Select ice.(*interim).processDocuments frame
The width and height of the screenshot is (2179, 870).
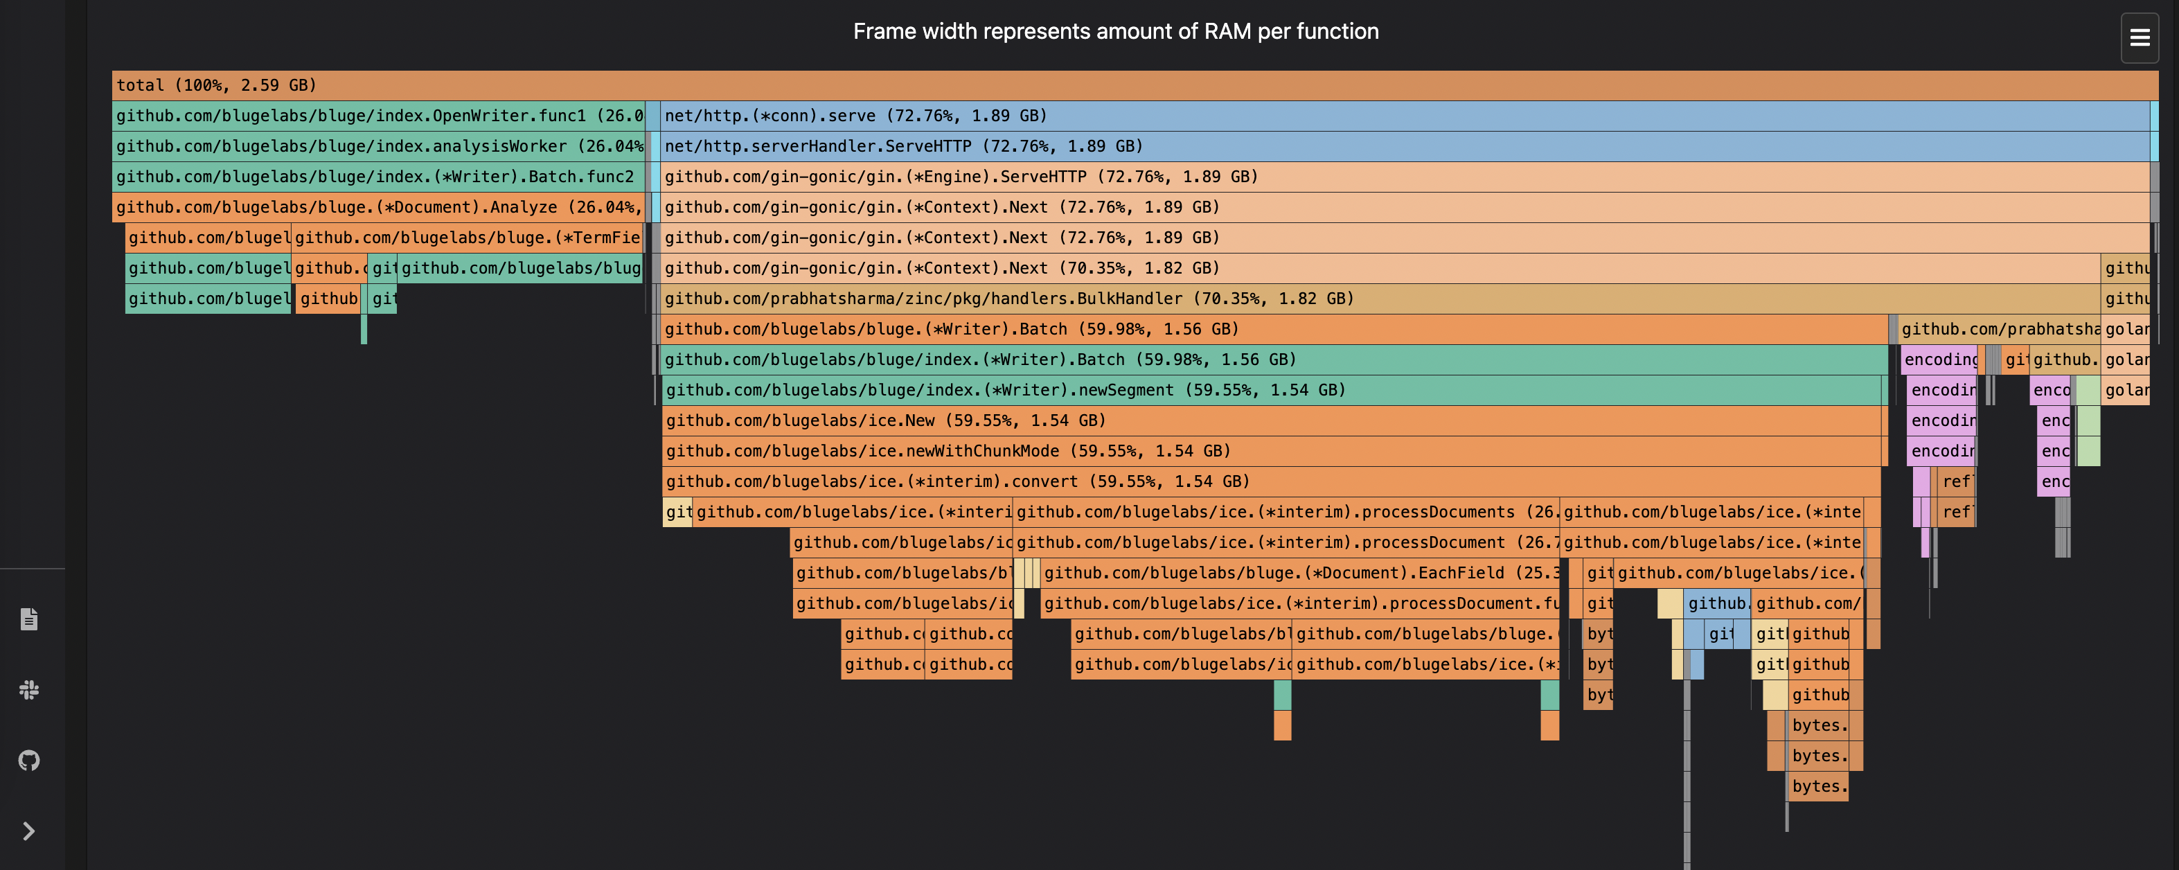coord(1286,511)
